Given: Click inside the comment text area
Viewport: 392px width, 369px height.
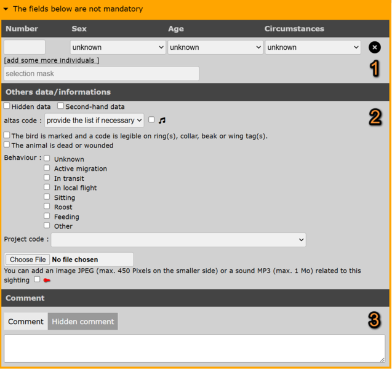Looking at the screenshot, I should tap(194, 349).
